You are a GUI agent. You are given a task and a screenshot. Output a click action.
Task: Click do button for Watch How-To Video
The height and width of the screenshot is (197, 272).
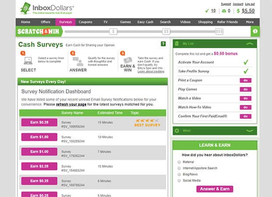coord(246,107)
